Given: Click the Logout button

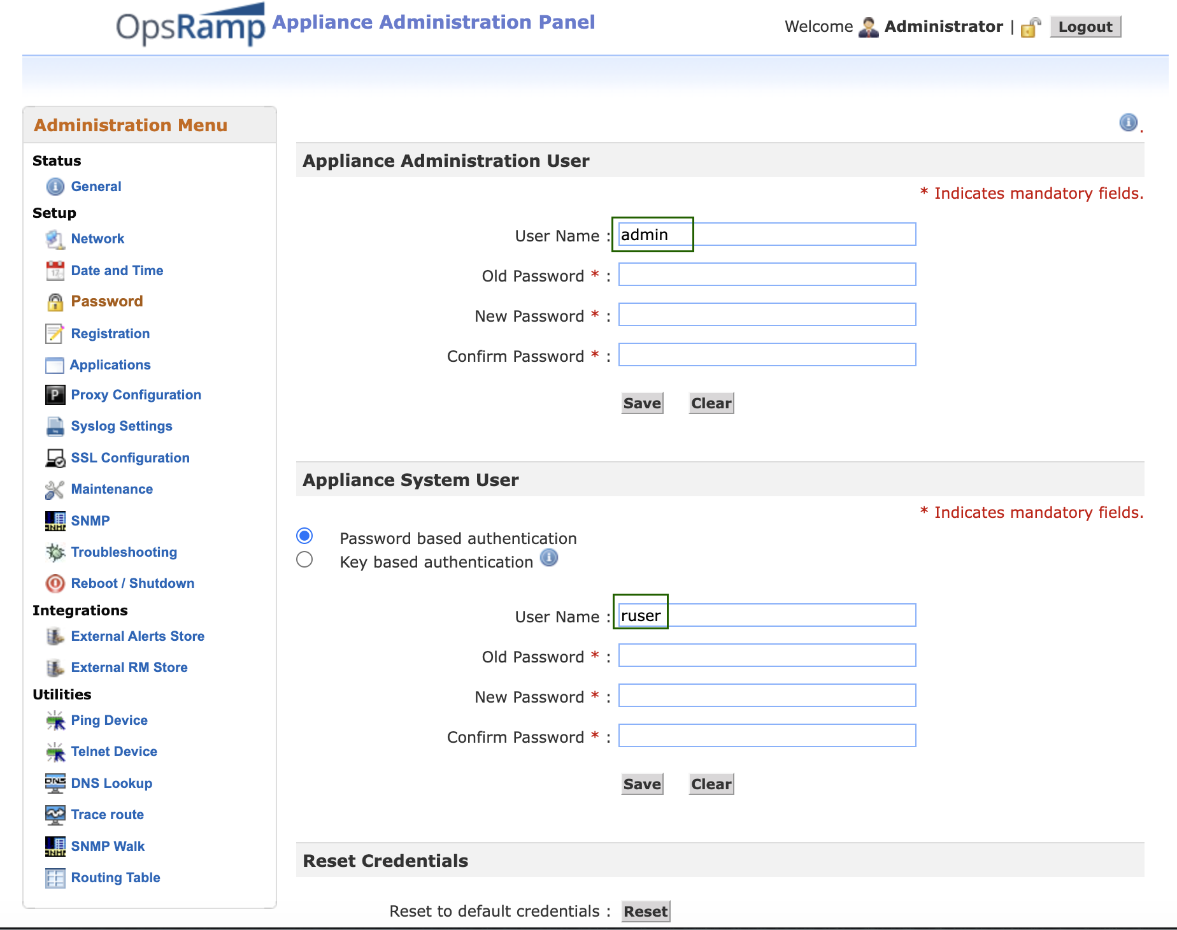Looking at the screenshot, I should (x=1085, y=27).
